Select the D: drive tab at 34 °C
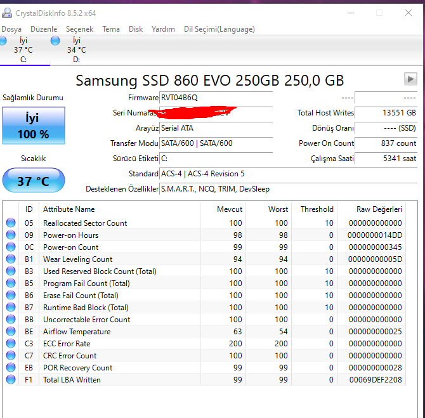Screen dimensions: 425x418 (x=76, y=50)
